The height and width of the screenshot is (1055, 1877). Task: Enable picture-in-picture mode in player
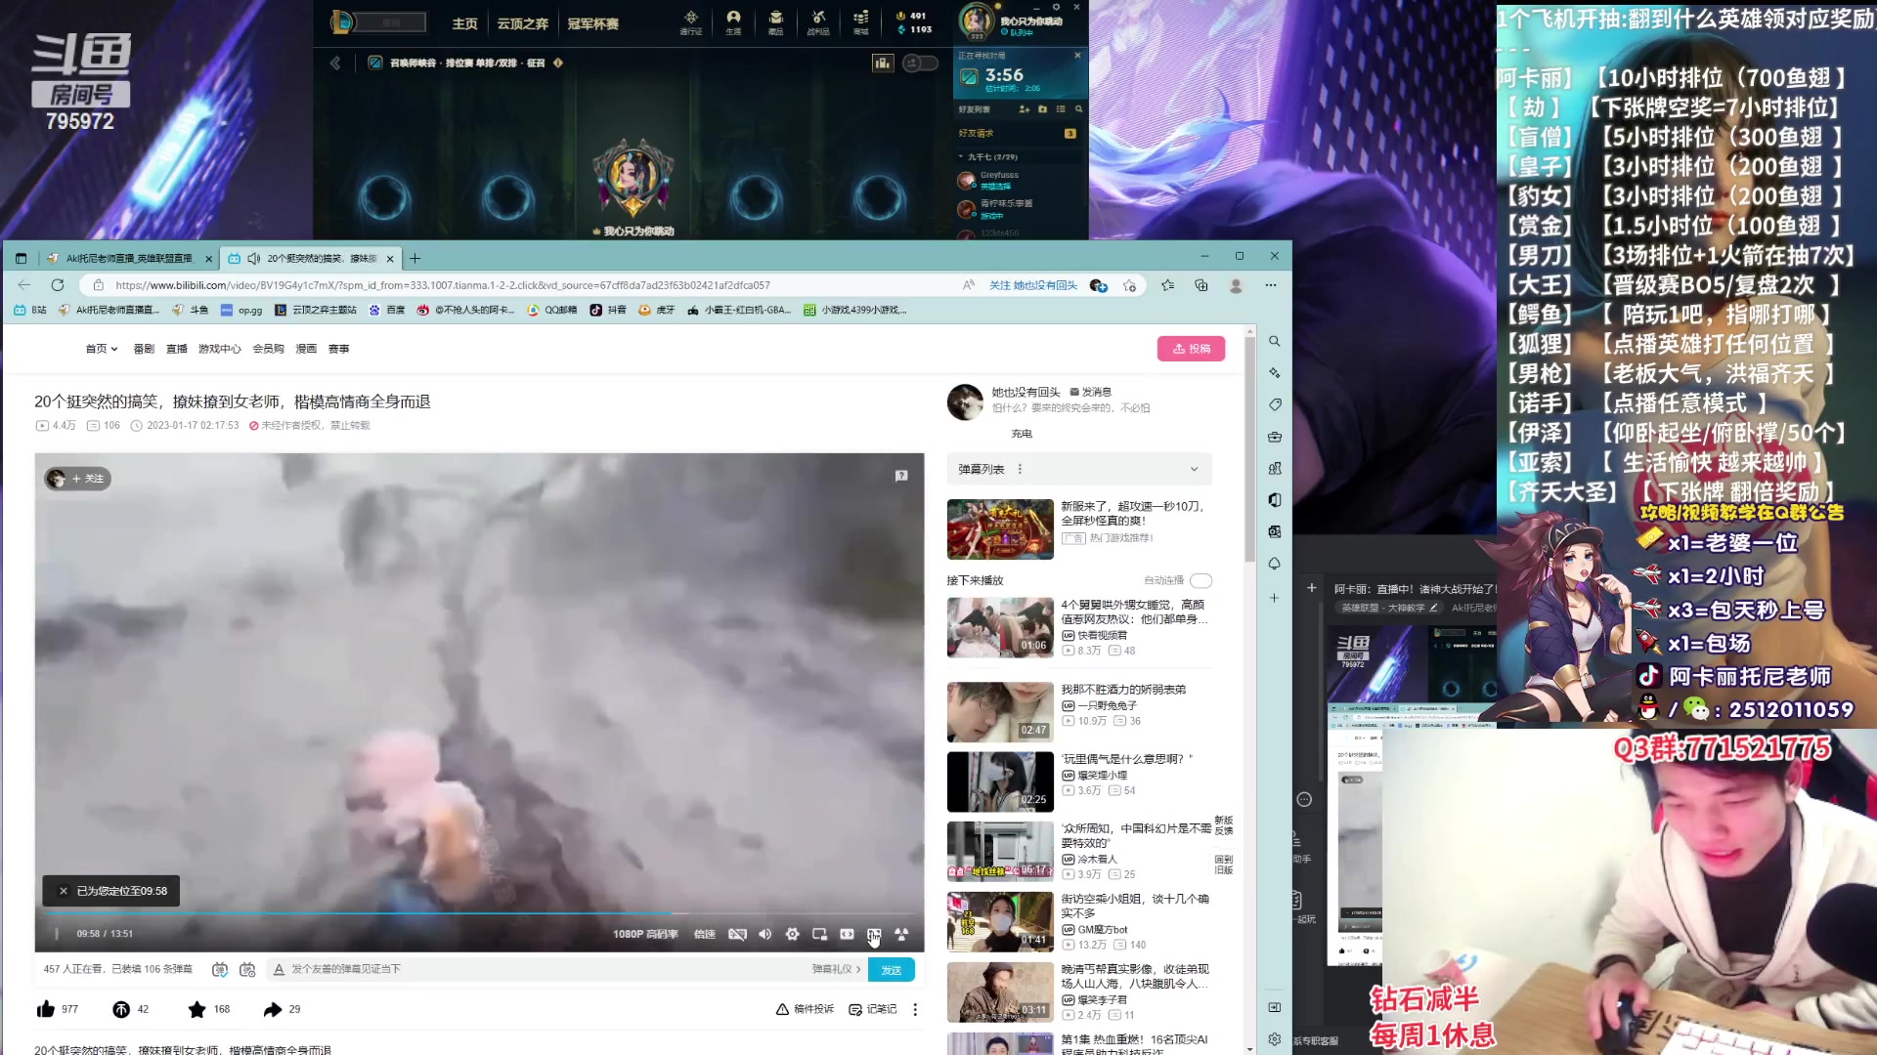coord(819,934)
